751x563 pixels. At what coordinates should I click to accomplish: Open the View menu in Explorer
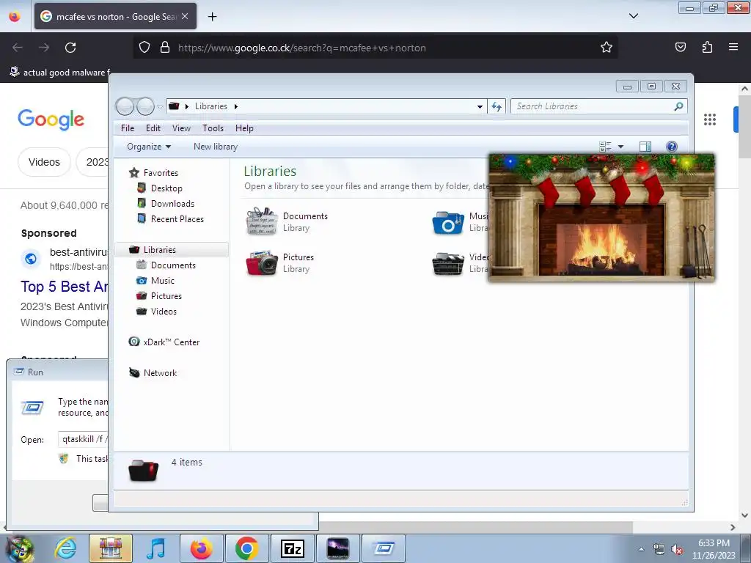coord(182,128)
